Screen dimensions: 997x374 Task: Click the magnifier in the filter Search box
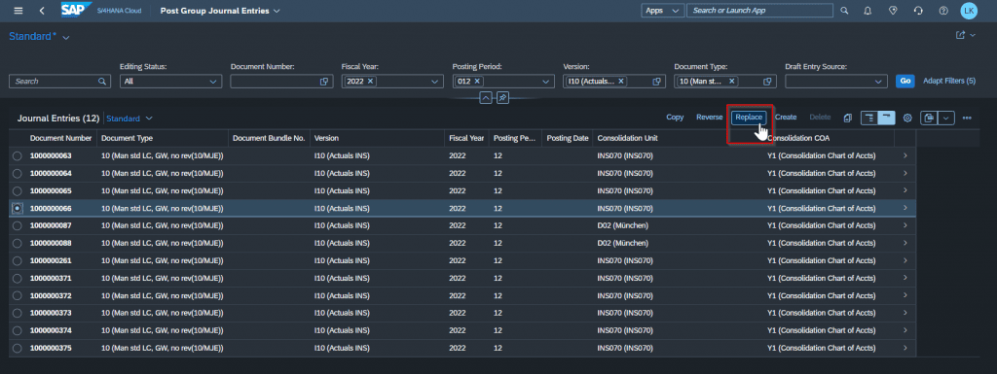click(x=101, y=82)
